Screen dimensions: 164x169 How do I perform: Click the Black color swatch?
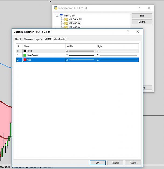coord(25,51)
